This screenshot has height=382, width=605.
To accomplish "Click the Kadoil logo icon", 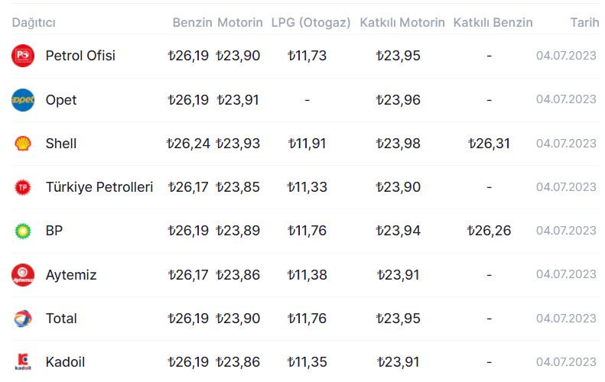I will click(x=23, y=362).
